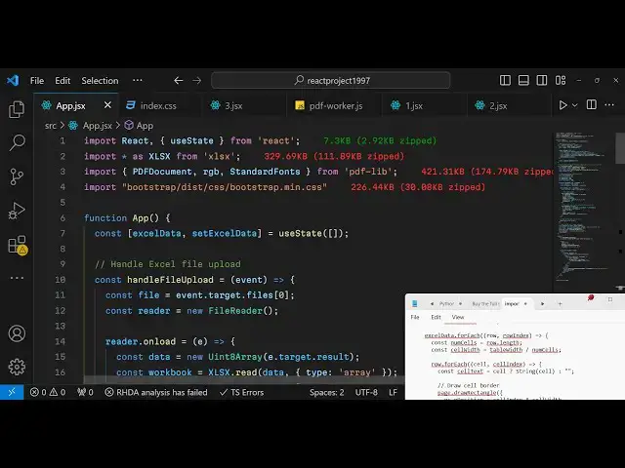The width and height of the screenshot is (625, 468).
Task: Click RHDA analysis has failed status
Action: point(156,392)
